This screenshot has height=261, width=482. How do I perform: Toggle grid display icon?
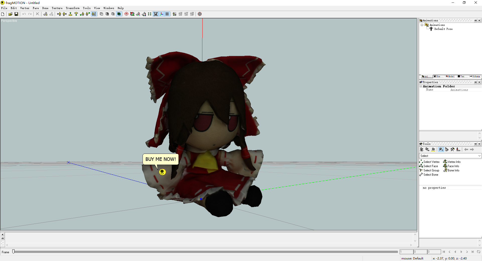167,14
